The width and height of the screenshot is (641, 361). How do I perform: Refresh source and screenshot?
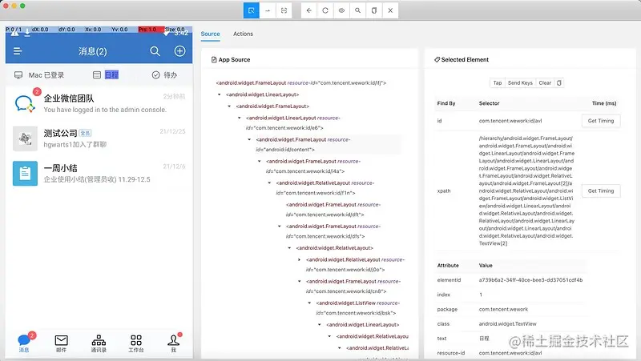[325, 10]
